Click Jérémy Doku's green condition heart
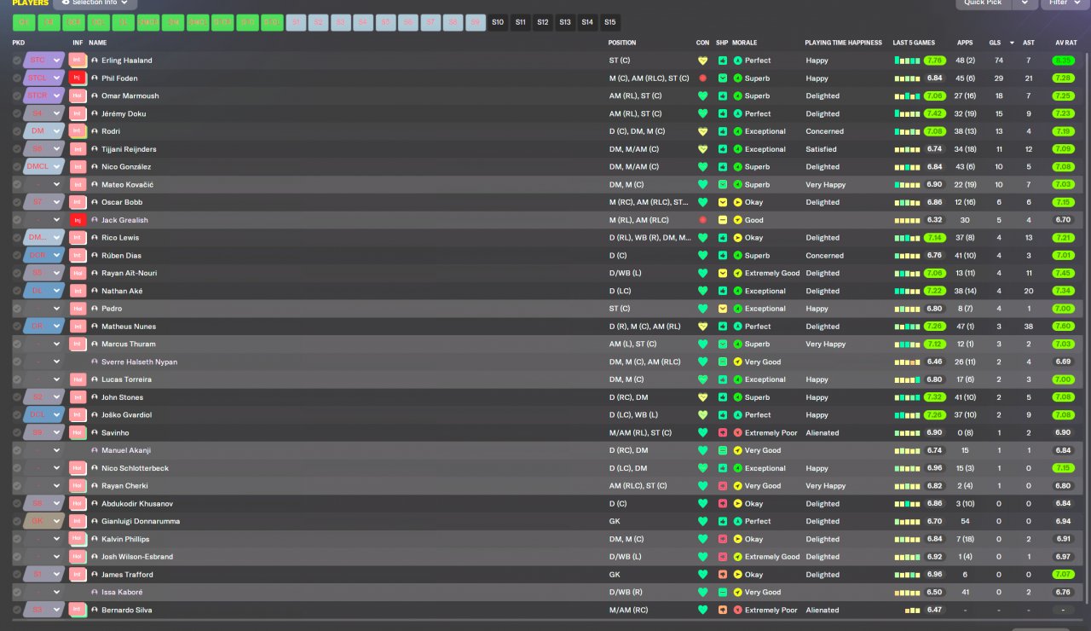1091x631 pixels. click(x=702, y=113)
